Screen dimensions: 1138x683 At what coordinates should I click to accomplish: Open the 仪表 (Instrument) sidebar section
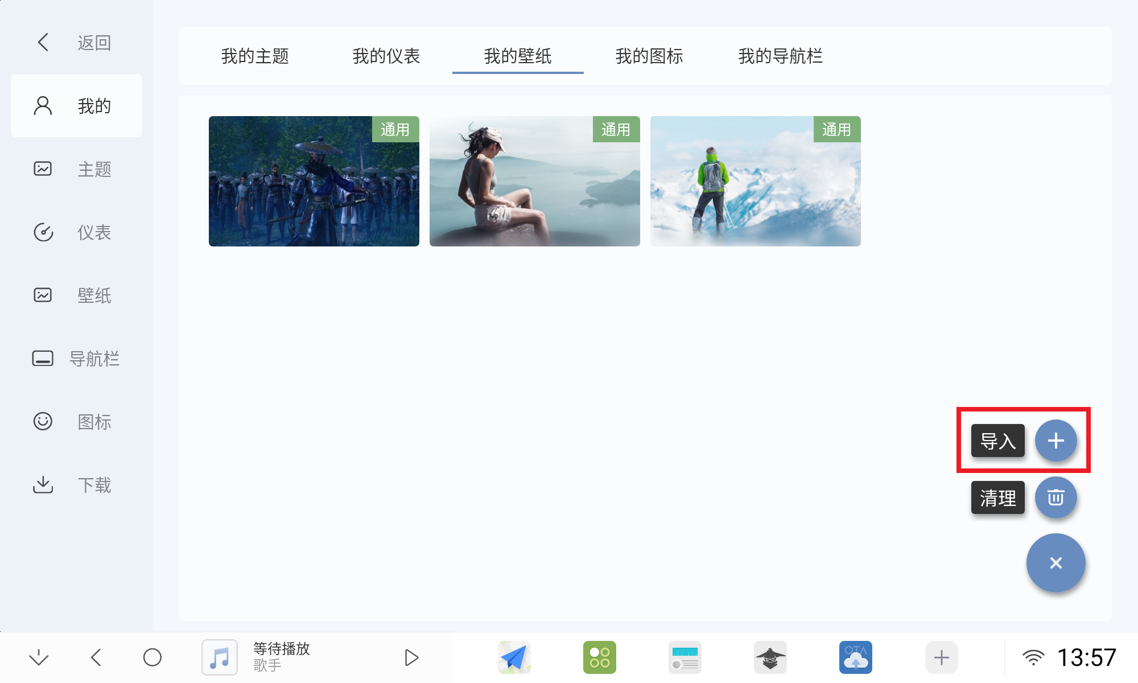click(76, 232)
